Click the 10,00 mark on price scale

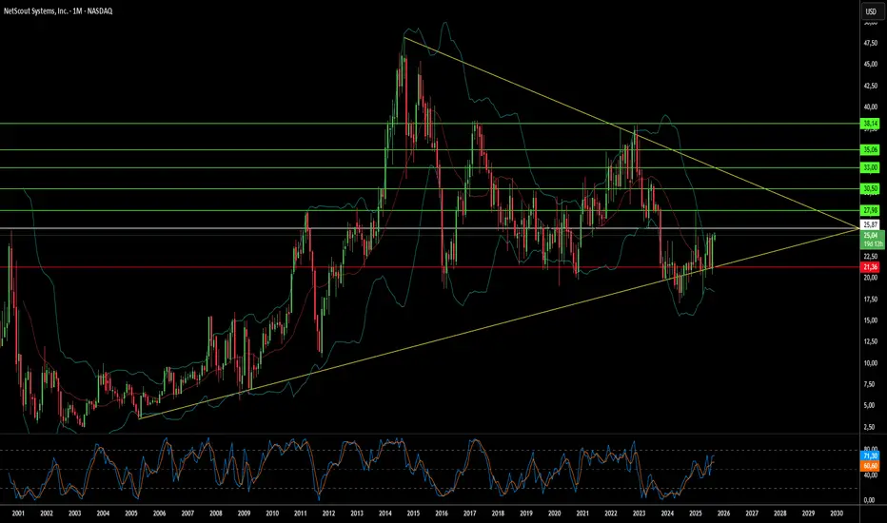click(870, 363)
